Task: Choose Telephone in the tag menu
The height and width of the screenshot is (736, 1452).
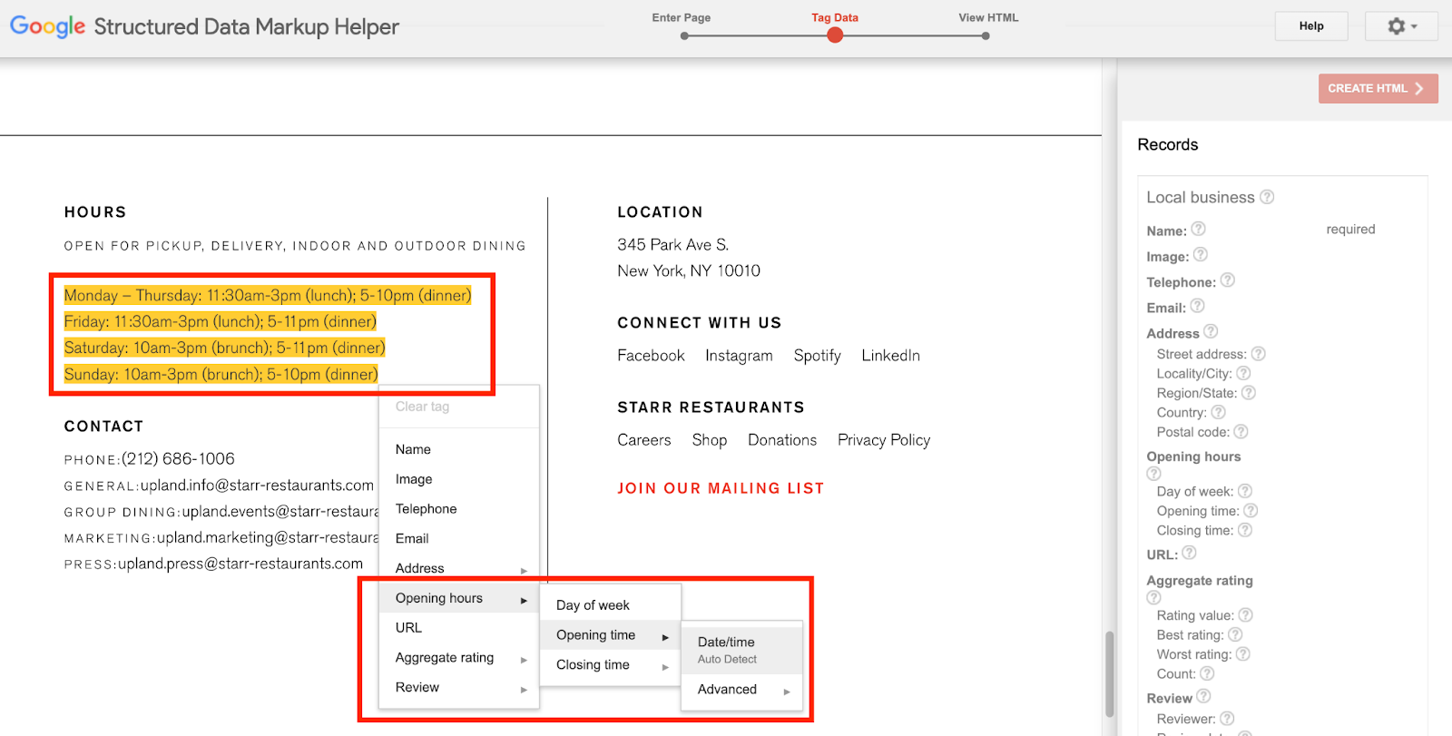Action: 459,509
